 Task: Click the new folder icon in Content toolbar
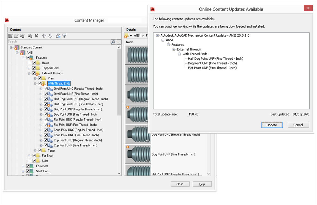17,36
